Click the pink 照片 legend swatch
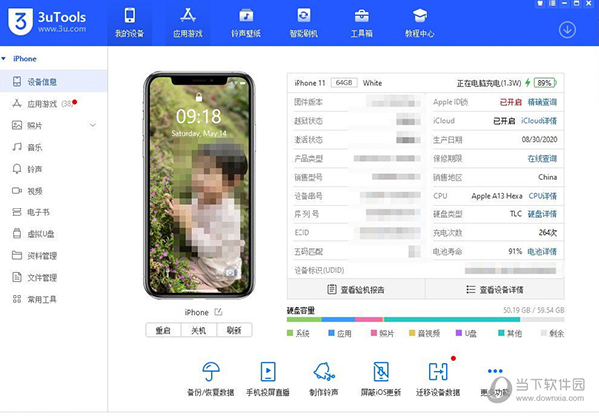The width and height of the screenshot is (599, 416). coord(374,333)
